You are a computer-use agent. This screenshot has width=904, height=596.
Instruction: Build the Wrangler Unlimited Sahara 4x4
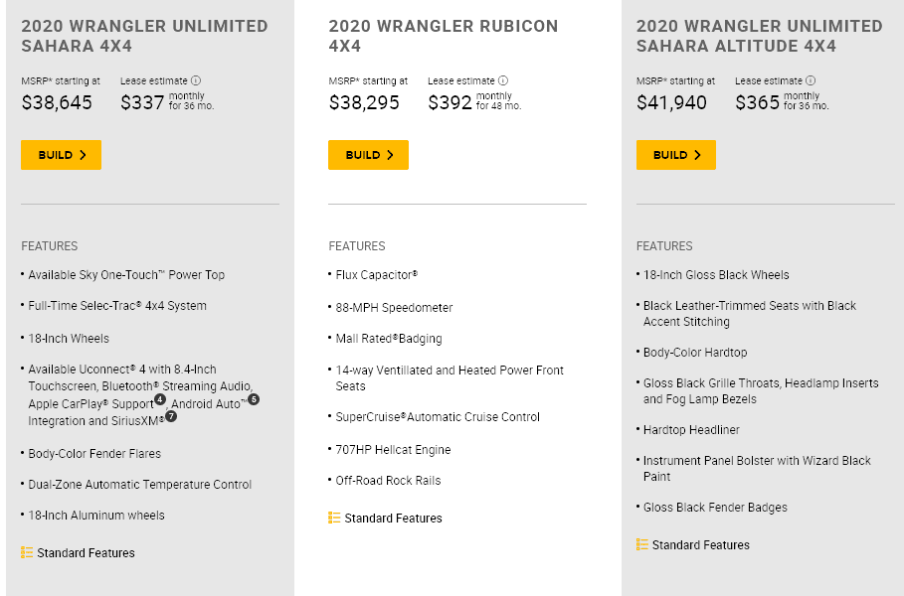point(61,155)
